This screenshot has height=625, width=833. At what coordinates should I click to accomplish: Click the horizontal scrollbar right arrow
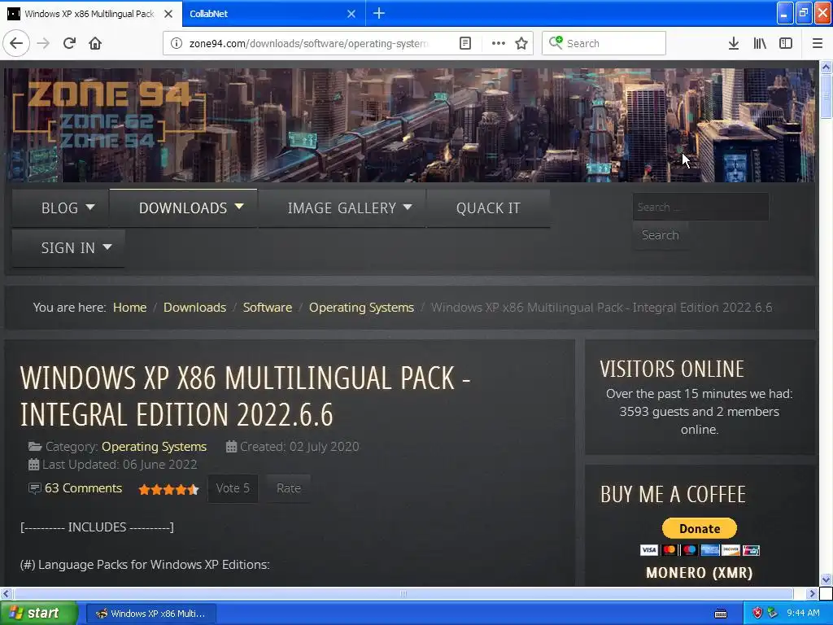pyautogui.click(x=812, y=593)
